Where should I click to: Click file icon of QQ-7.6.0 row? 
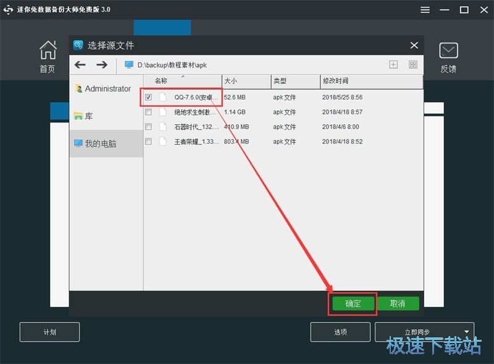163,97
